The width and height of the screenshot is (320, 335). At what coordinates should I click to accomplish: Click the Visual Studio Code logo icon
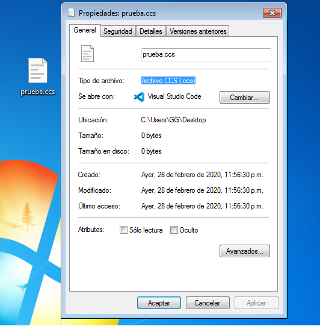(139, 97)
